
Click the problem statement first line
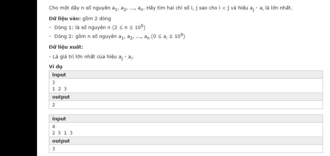pos(170,8)
